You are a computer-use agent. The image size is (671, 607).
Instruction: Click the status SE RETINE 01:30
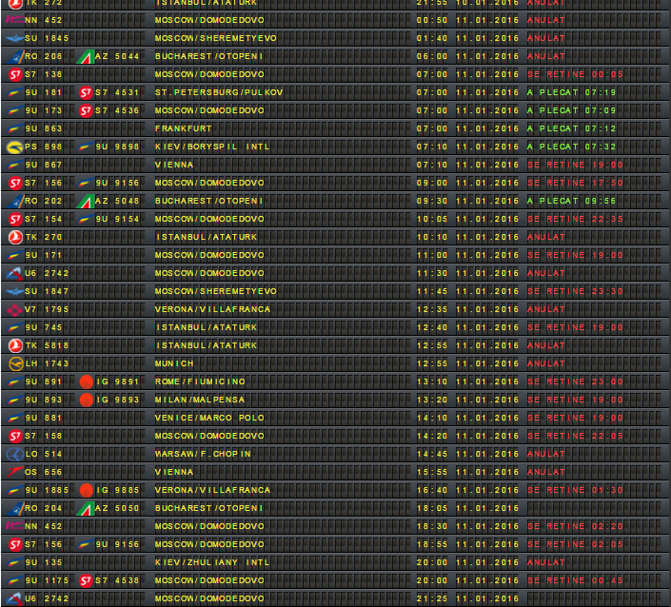(575, 490)
